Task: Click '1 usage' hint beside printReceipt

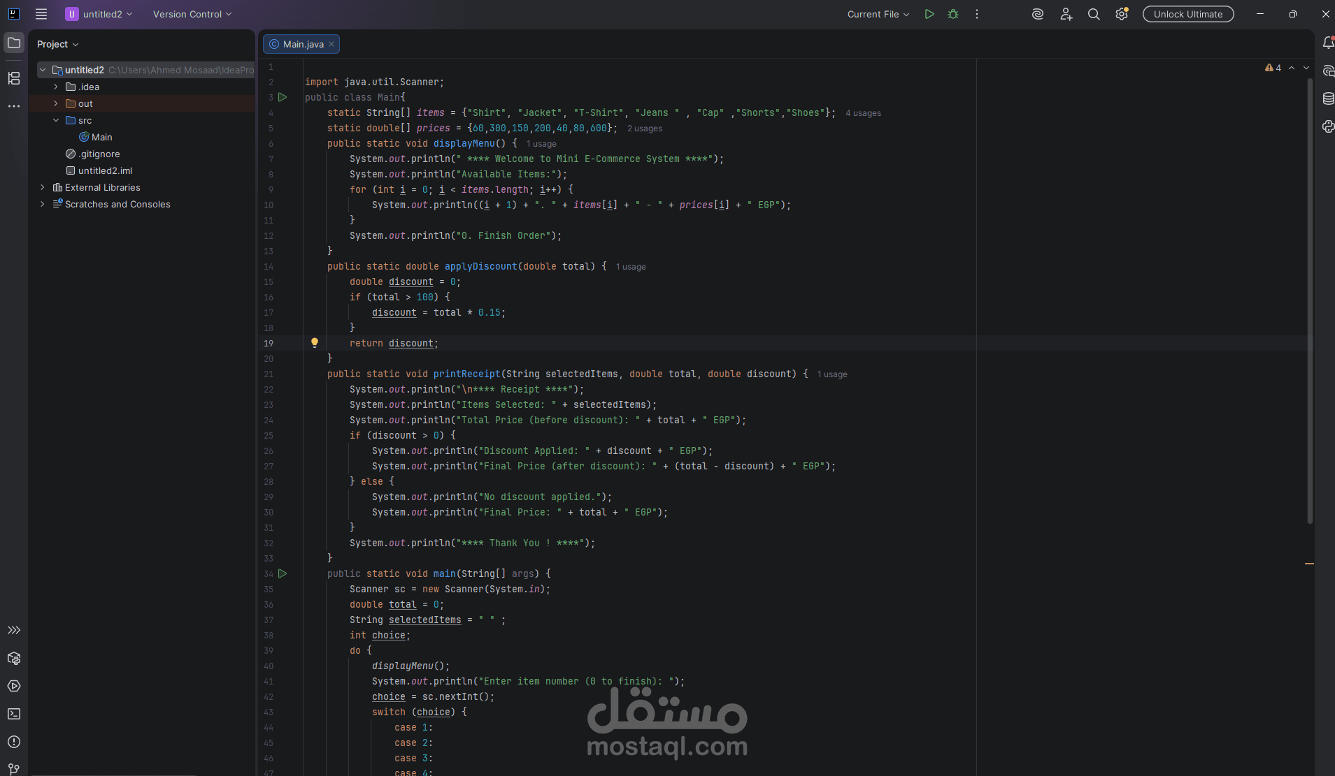Action: [x=832, y=374]
